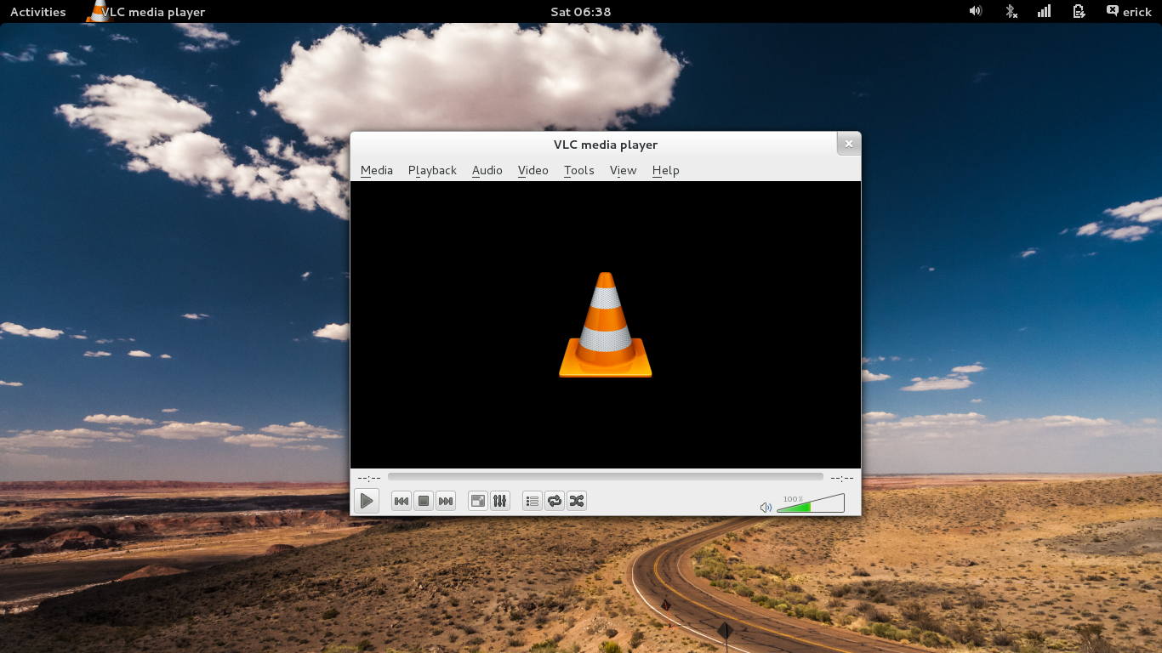Open the Media menu
This screenshot has height=653, width=1162.
(377, 170)
